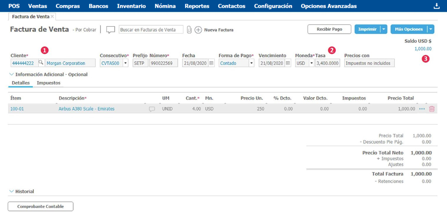Click the Comprobante Contable button
447x214 pixels.
coord(40,206)
